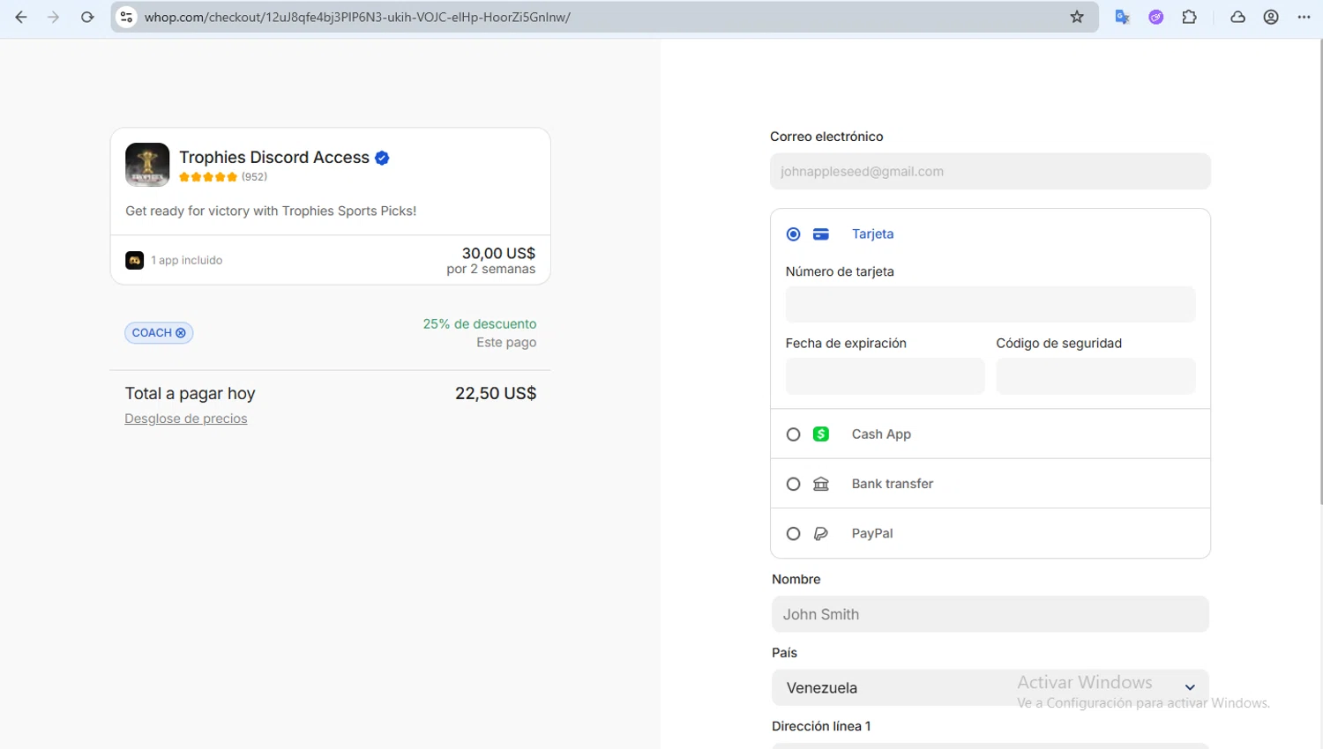Focus the Correo electrónico email field
Image resolution: width=1323 pixels, height=749 pixels.
990,172
